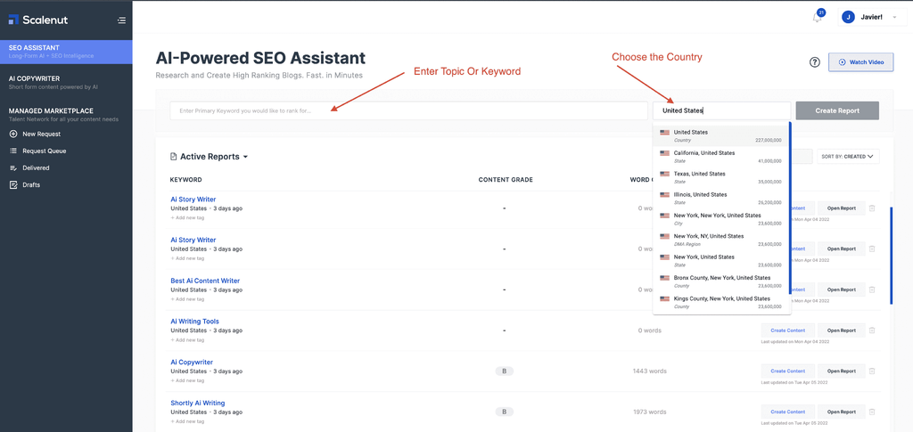Select United States country option
Screen dimensions: 913x432
click(x=720, y=136)
